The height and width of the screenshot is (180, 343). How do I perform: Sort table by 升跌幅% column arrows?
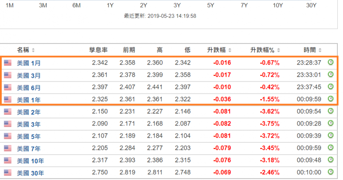click(x=279, y=50)
